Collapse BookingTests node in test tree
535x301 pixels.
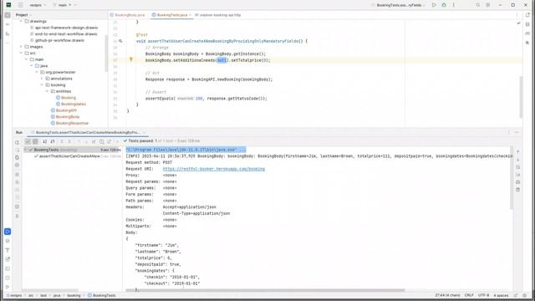(x=26, y=150)
